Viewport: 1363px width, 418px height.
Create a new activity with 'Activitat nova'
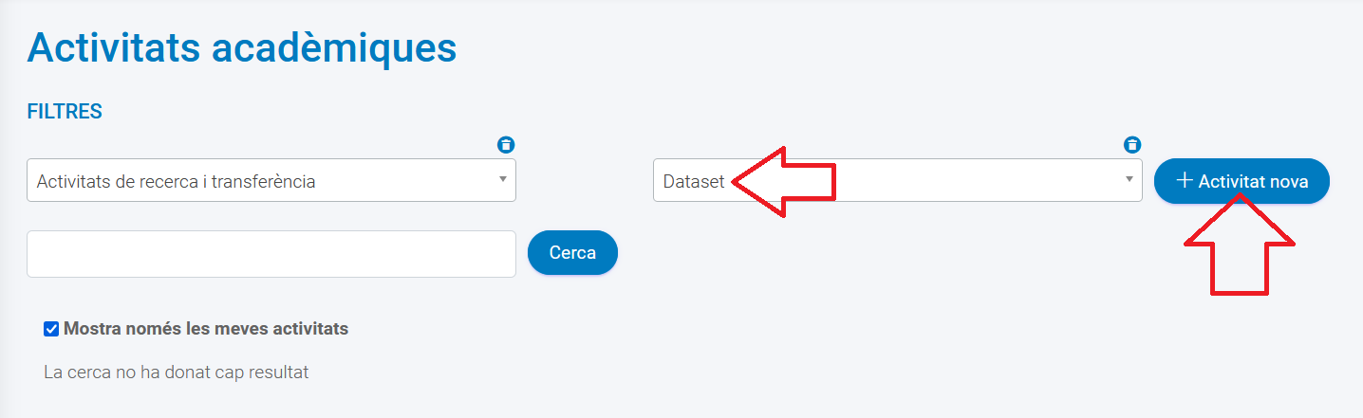(x=1242, y=181)
